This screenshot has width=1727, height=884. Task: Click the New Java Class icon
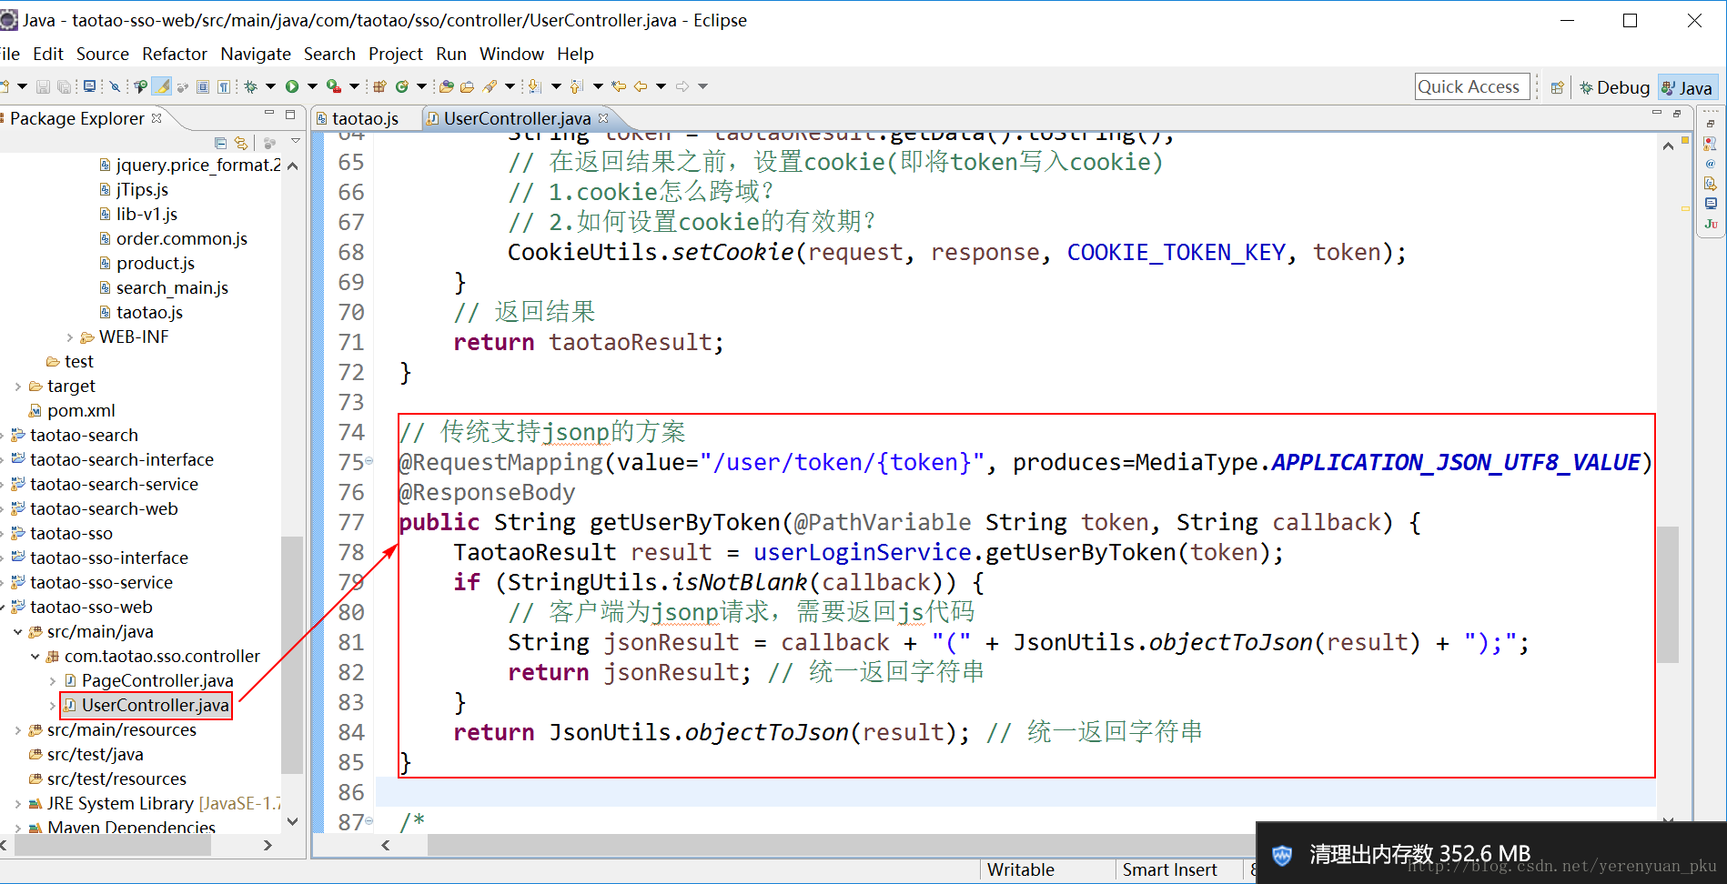[x=401, y=86]
